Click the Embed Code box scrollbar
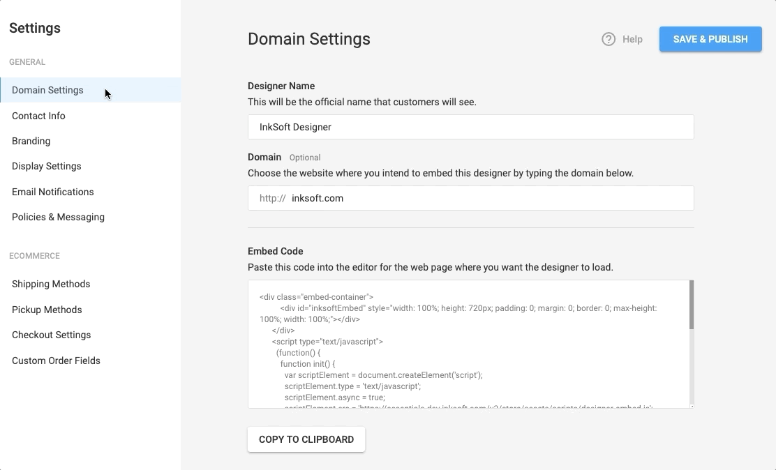This screenshot has width=776, height=470. (x=691, y=305)
